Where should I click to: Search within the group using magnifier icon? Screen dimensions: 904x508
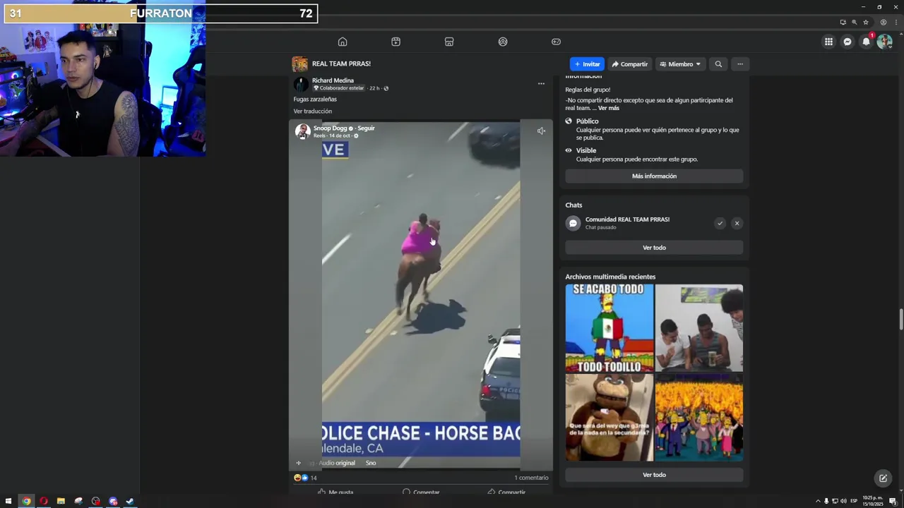click(x=718, y=64)
